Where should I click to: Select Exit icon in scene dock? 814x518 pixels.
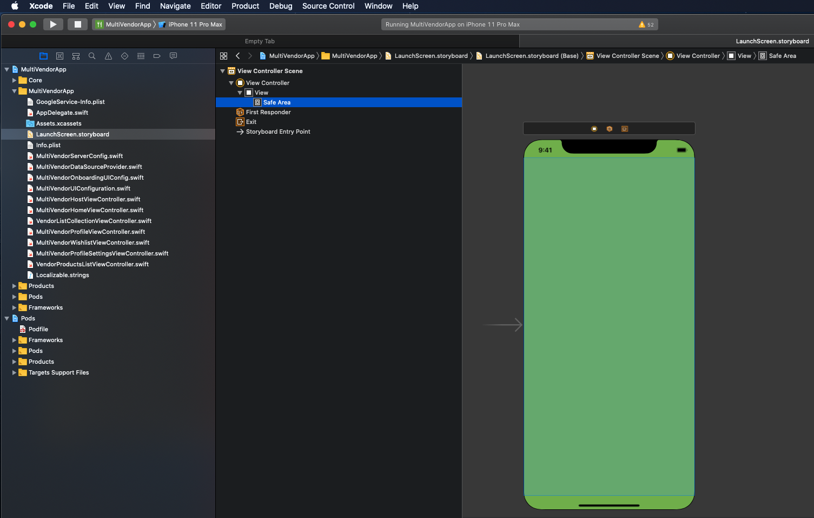click(624, 129)
